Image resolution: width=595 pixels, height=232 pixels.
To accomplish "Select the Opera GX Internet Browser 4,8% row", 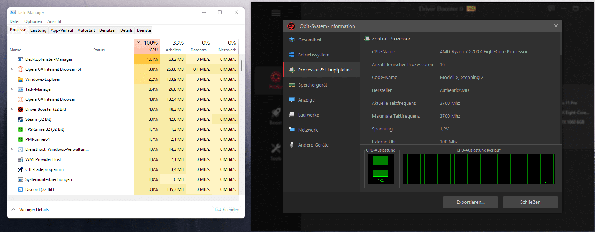I will 123,99.
